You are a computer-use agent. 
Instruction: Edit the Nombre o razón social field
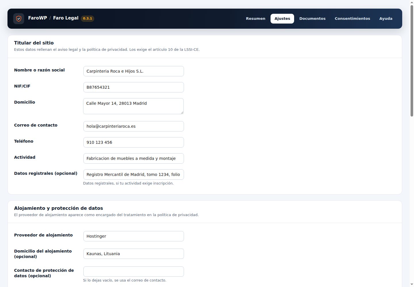tap(134, 71)
